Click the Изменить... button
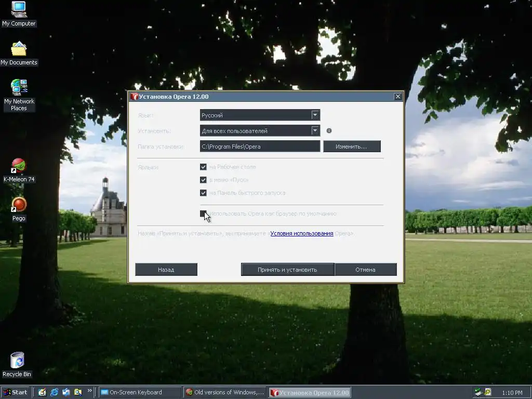 [x=352, y=146]
